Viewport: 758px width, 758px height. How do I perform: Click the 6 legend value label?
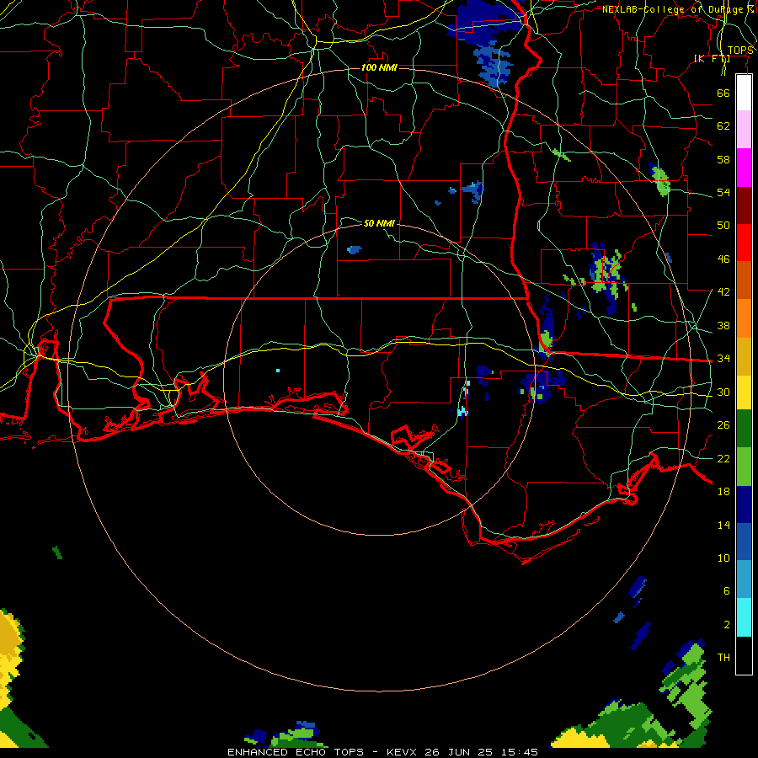coord(726,591)
